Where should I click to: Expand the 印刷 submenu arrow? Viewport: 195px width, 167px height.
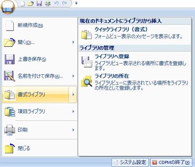tap(73, 130)
